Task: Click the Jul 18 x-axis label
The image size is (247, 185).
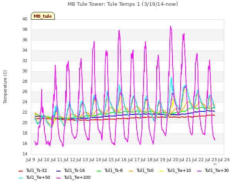Action: (147, 160)
